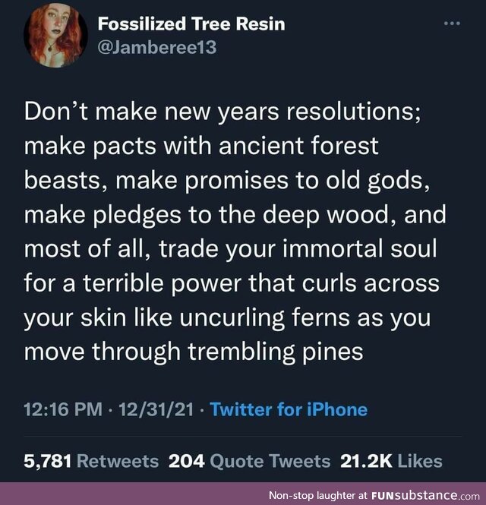Visit the FUNsubstance.com watermark logo
Viewport: 486px width, 505px height.
tap(425, 495)
